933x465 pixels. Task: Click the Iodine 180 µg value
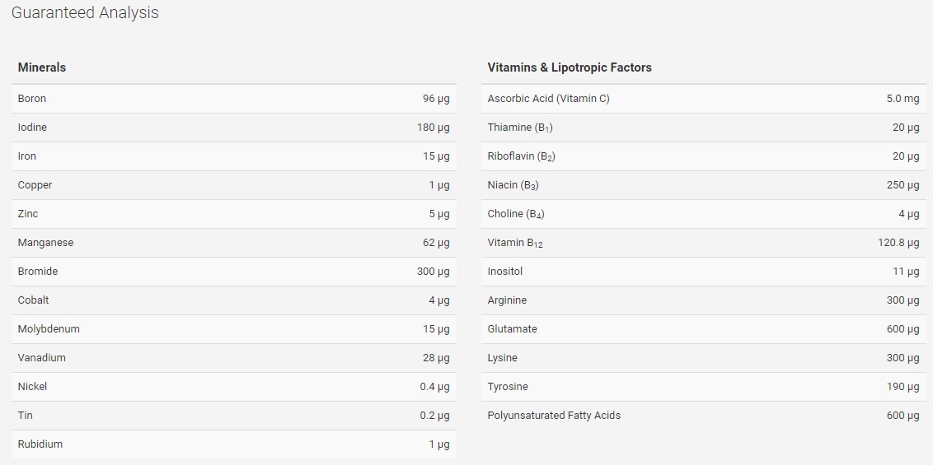click(x=434, y=128)
